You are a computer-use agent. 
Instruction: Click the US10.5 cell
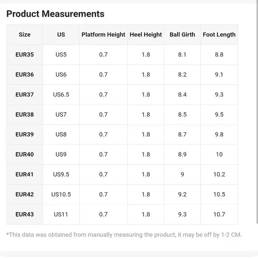[61, 194]
